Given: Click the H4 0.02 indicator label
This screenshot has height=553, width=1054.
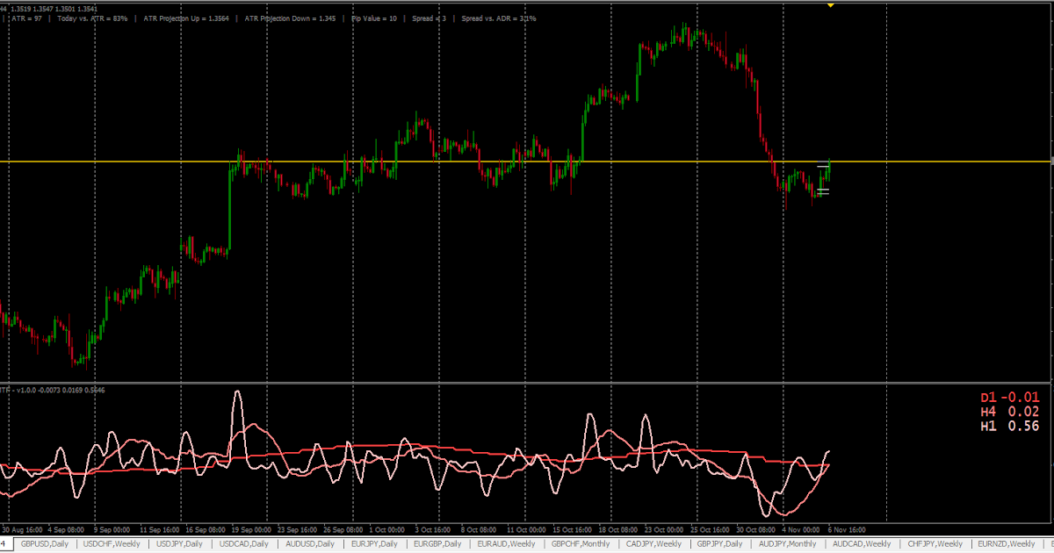Looking at the screenshot, I should (1009, 411).
